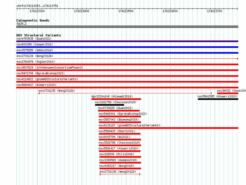Image resolution: width=246 pixels, height=185 pixels.
Task: Click red bar under nsv5890837 (Almarri2020)
Action: click(x=127, y=88)
